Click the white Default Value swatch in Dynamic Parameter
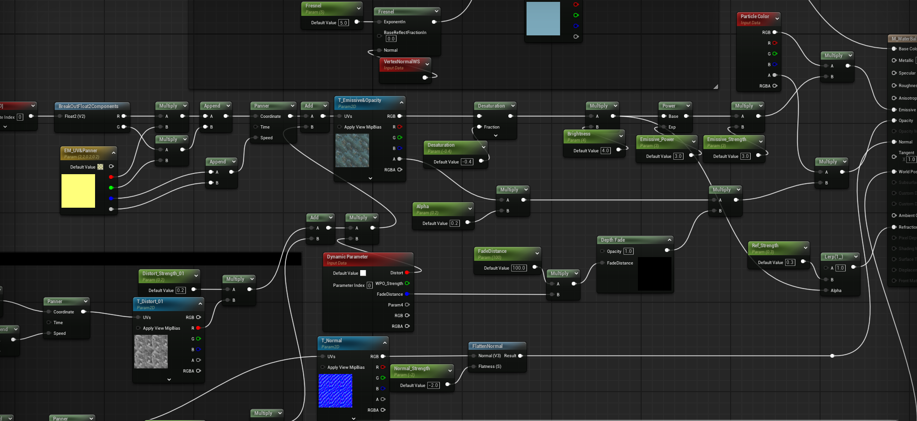This screenshot has width=917, height=421. tap(363, 273)
